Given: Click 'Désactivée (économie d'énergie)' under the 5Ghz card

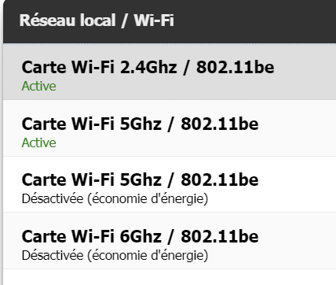Looking at the screenshot, I should point(115,199).
